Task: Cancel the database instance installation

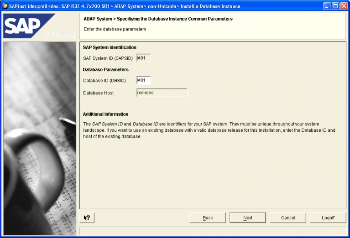Action: (288, 218)
